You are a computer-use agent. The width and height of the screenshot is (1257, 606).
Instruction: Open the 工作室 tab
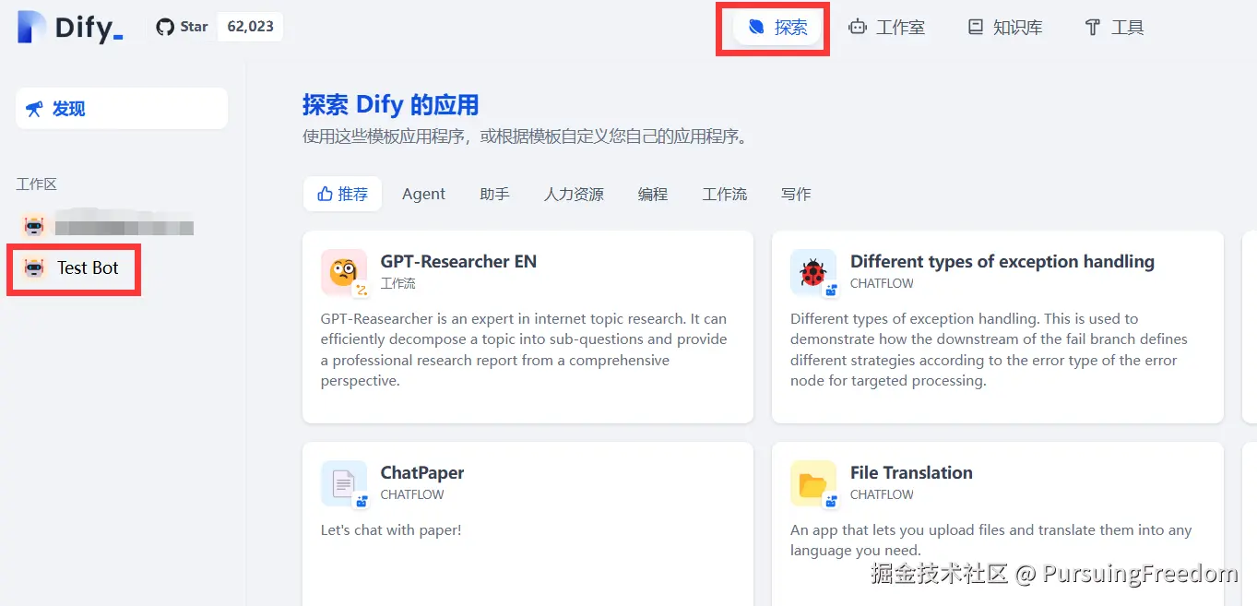coord(887,28)
